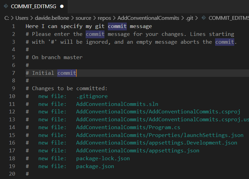The height and width of the screenshot is (179, 249).
Task: Click '# On branch master' line
Action: 54,57
